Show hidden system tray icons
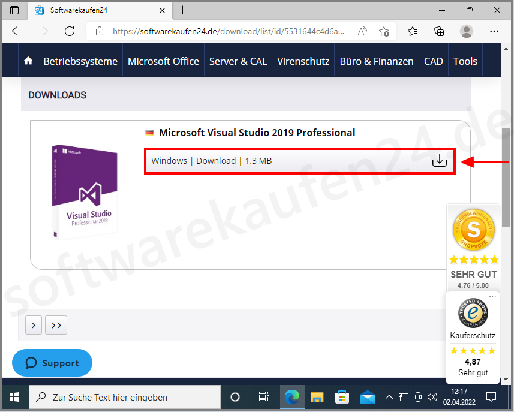 389,397
